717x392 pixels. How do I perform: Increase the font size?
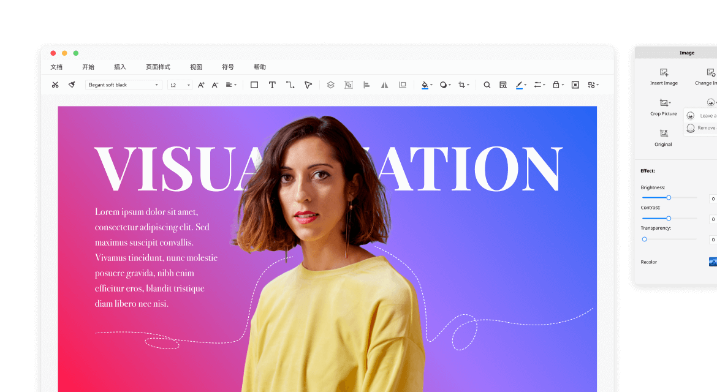pos(201,85)
